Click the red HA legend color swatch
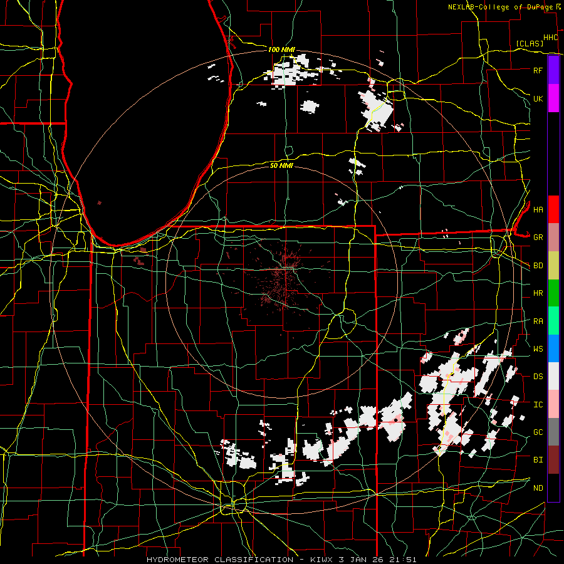 click(x=553, y=209)
